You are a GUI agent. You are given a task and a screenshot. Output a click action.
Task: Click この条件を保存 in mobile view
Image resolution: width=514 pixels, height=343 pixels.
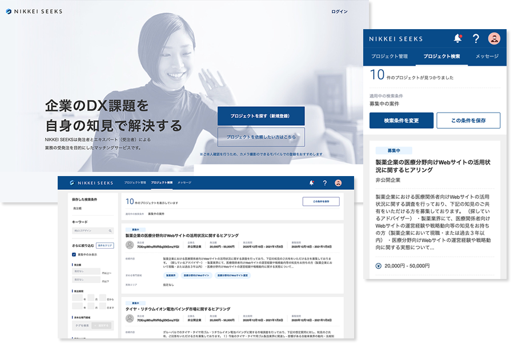coord(468,121)
